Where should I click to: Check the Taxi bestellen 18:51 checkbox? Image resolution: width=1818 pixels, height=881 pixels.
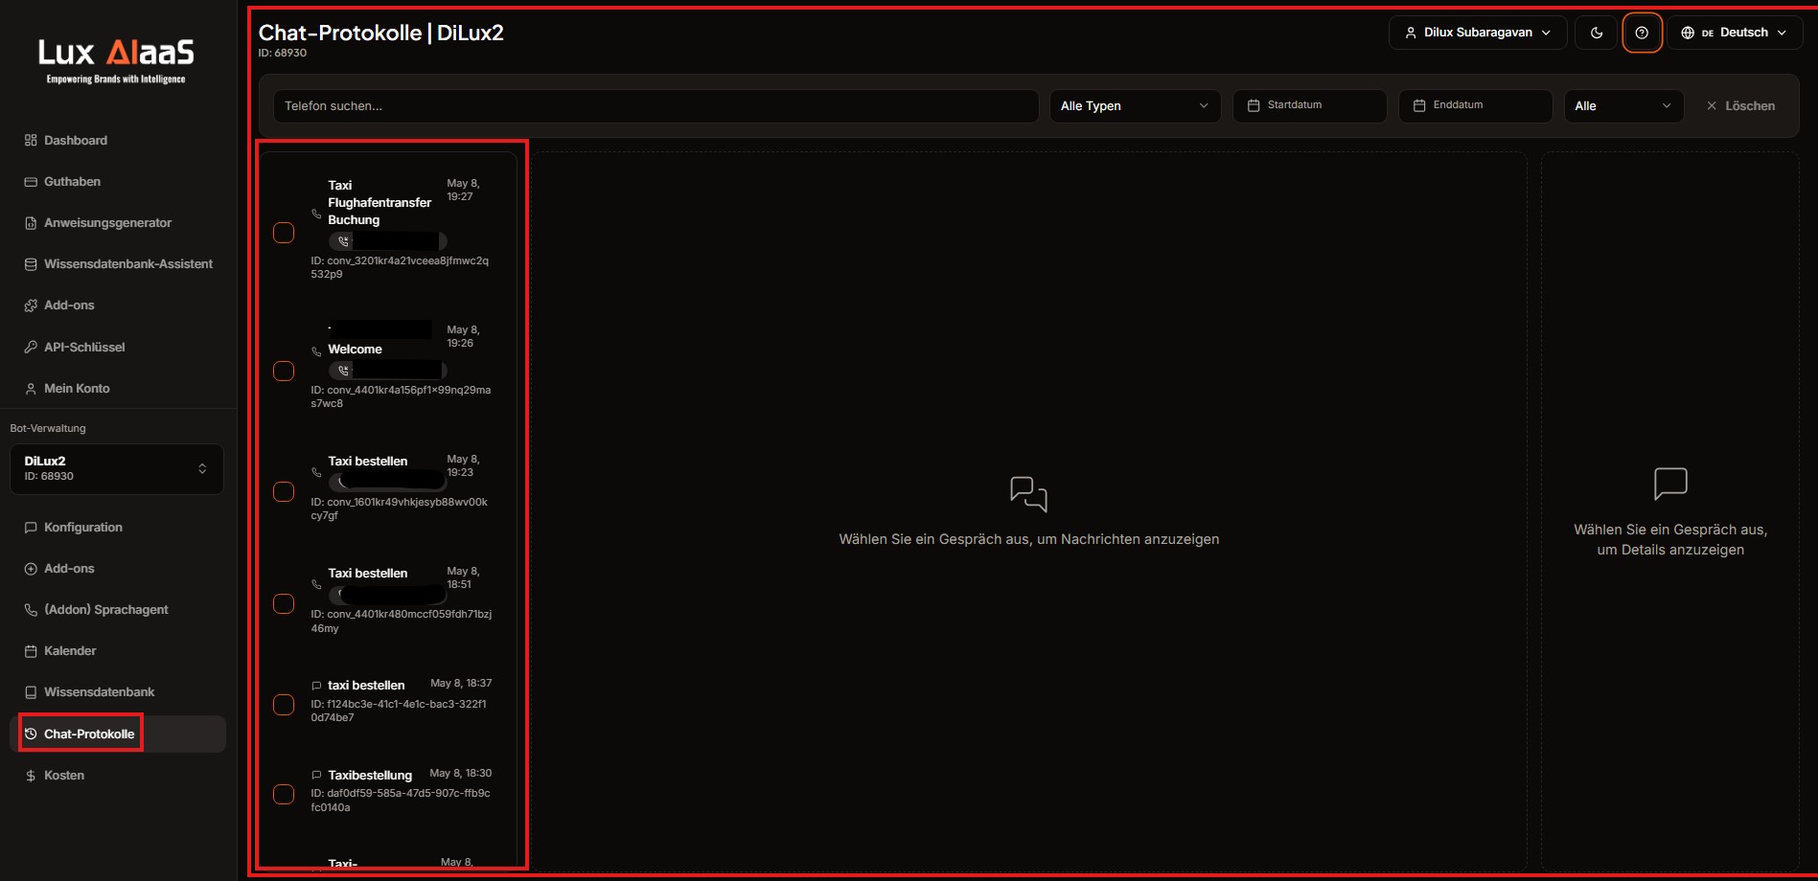click(284, 603)
